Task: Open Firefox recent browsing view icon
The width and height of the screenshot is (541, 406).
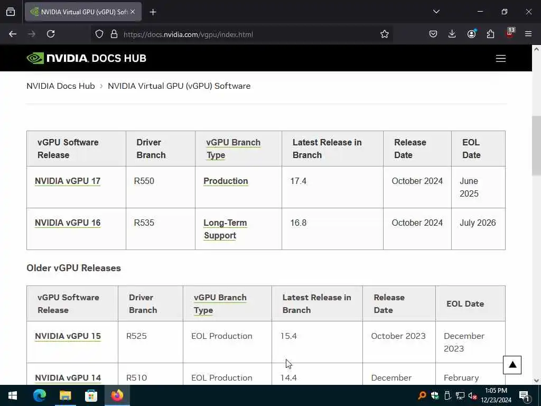Action: coord(11,12)
